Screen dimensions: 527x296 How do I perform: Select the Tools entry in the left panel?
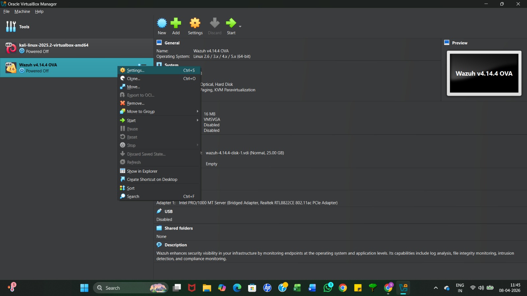tap(77, 27)
